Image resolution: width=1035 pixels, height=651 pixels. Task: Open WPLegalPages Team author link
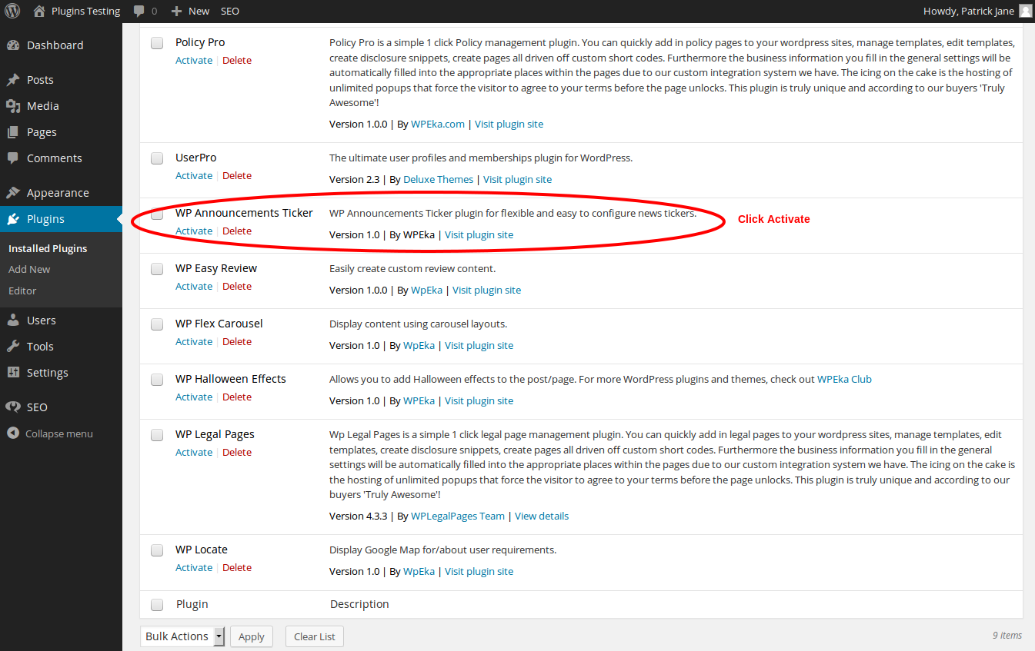point(458,516)
